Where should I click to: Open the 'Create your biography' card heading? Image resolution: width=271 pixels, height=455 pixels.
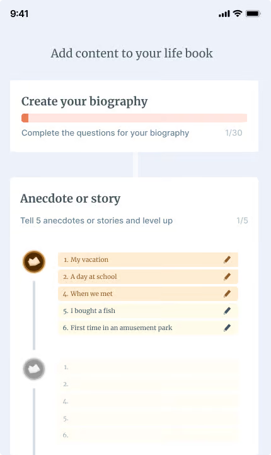[84, 102]
